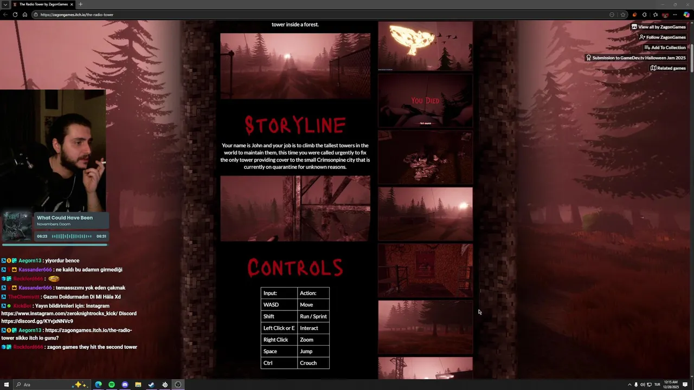Add this page to favorites star

623,15
